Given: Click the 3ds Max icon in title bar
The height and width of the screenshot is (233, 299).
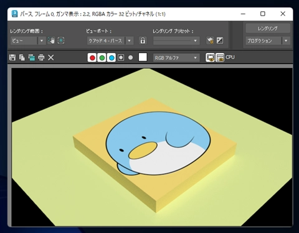Looking at the screenshot, I should pos(14,14).
